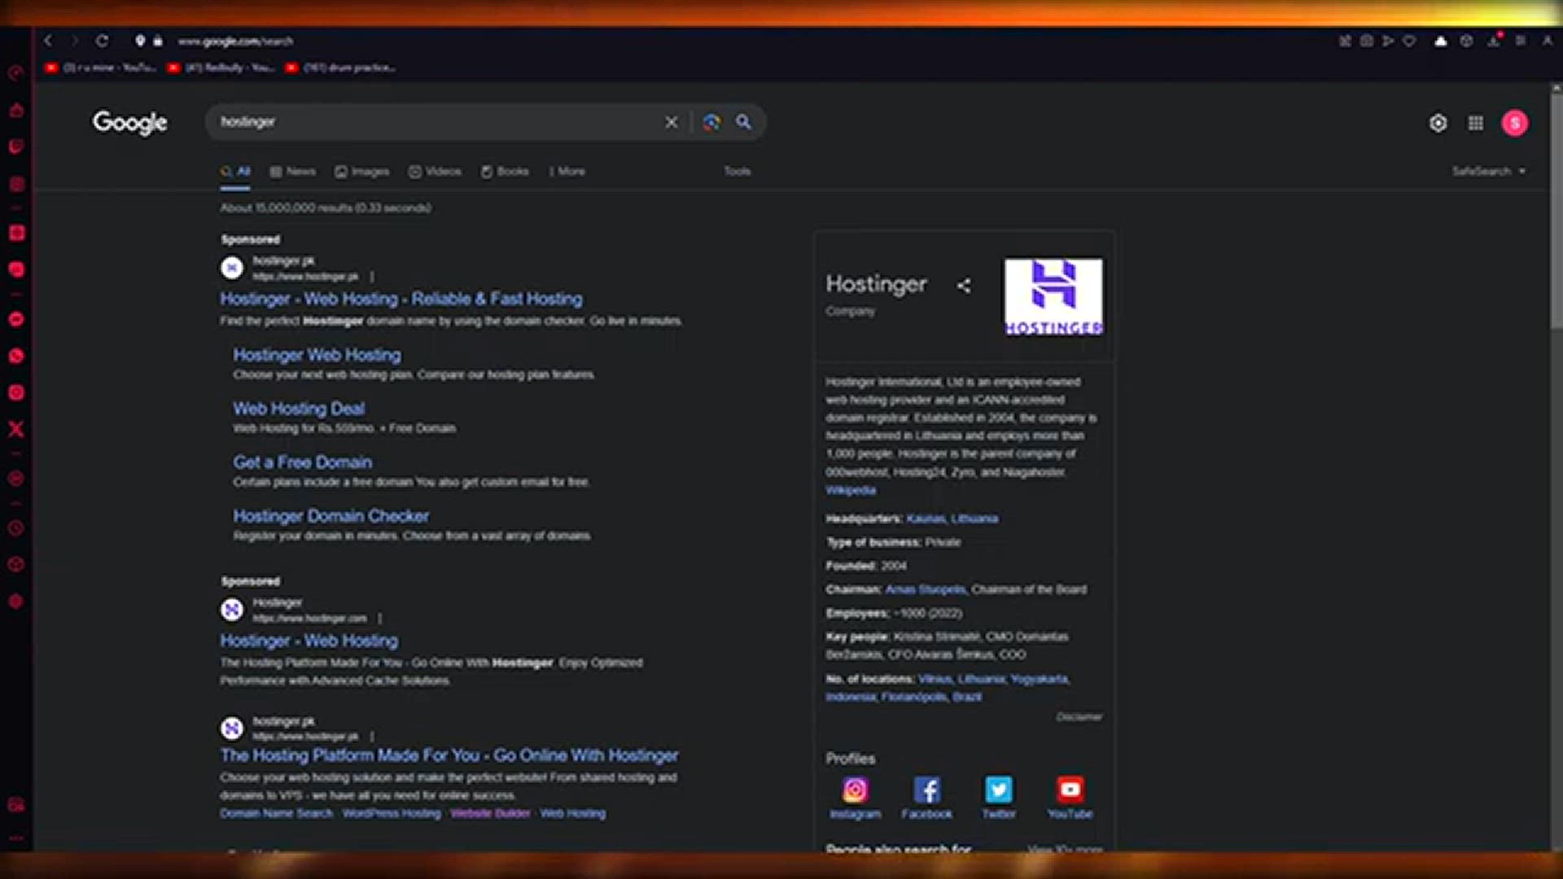Open Tools search options
Viewport: 1563px width, 879px height.
[x=738, y=171]
